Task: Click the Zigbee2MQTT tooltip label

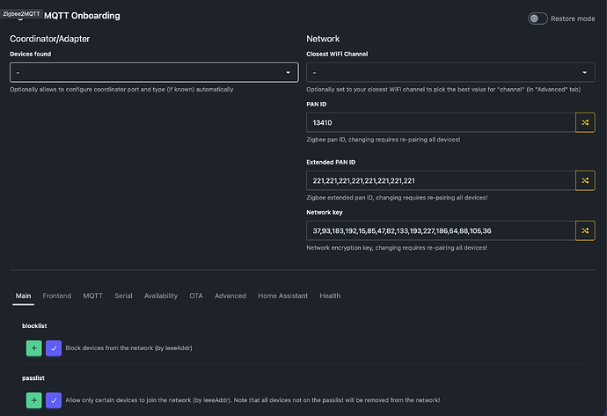Action: [21, 14]
